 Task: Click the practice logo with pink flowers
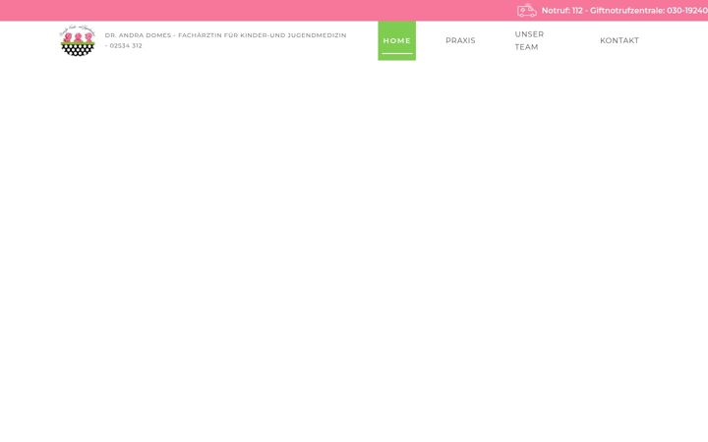pos(78,40)
